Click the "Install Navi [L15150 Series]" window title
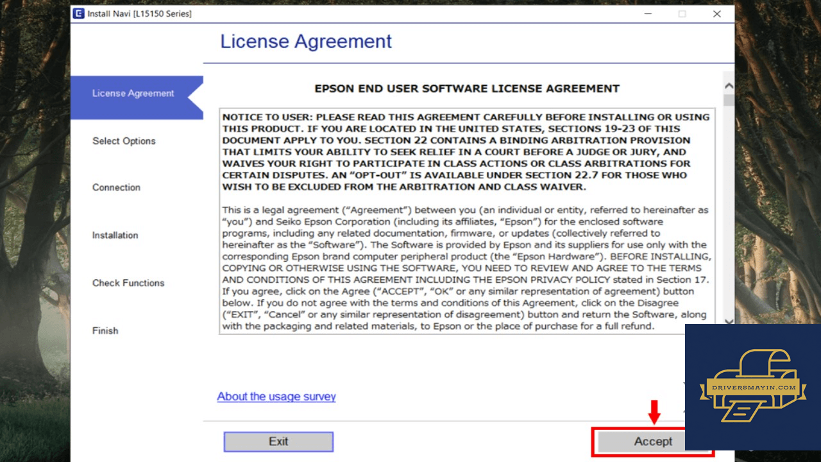 [139, 13]
